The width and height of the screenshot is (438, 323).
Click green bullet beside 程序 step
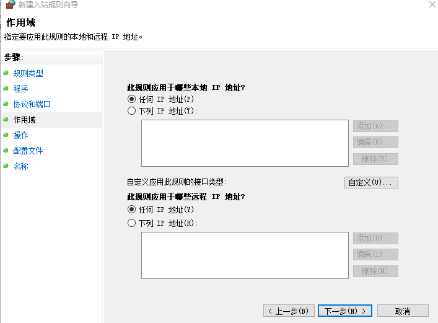(x=6, y=89)
